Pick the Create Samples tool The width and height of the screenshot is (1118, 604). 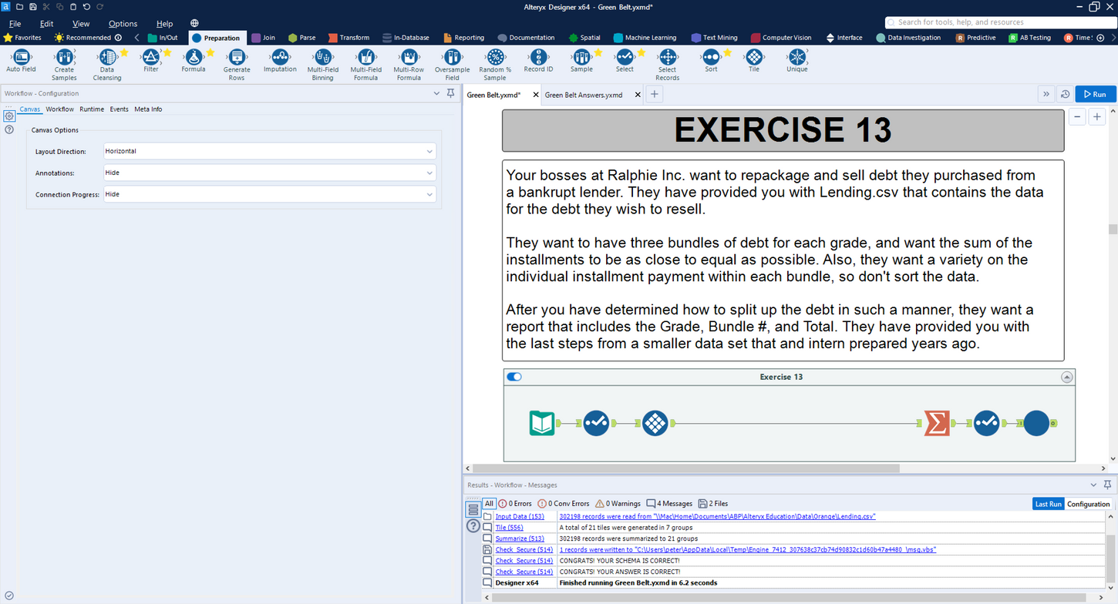point(64,65)
